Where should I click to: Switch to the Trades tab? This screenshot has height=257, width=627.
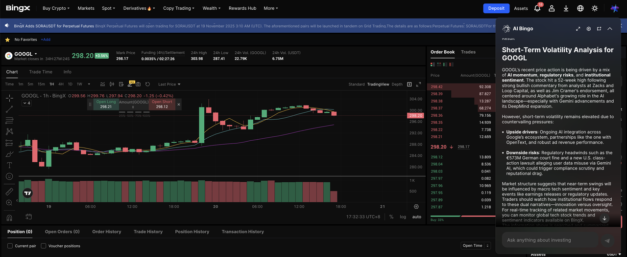coord(468,52)
